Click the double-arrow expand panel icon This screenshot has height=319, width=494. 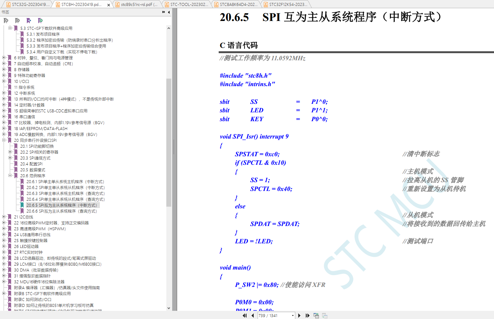tap(164, 12)
